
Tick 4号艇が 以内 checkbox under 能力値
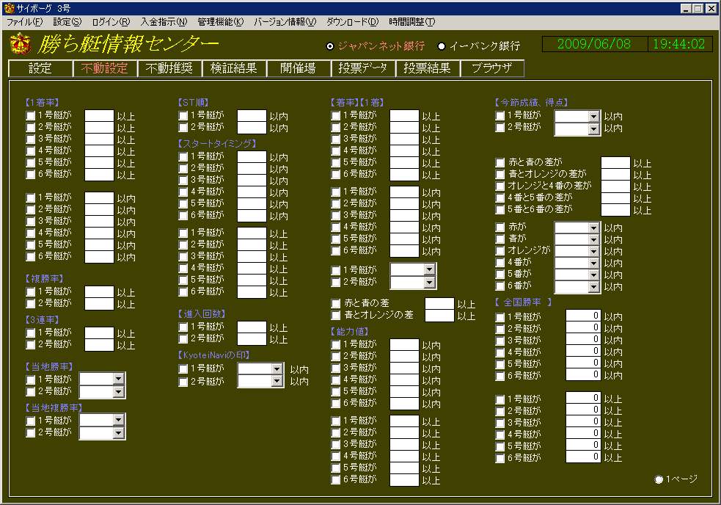[x=336, y=379]
